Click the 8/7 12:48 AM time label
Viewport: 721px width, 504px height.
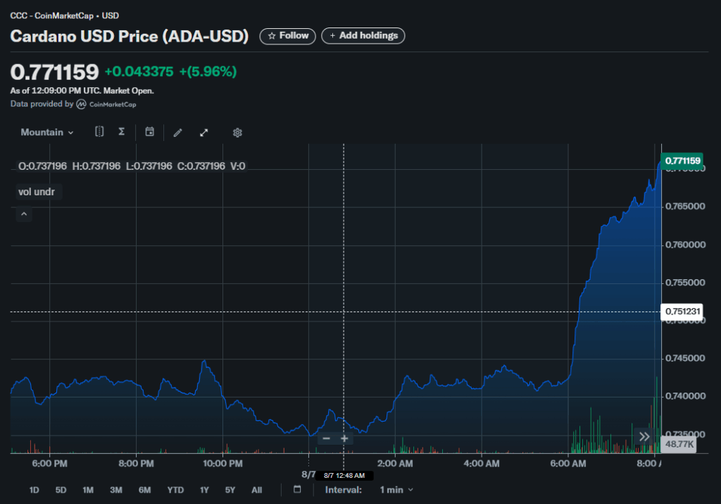click(344, 476)
